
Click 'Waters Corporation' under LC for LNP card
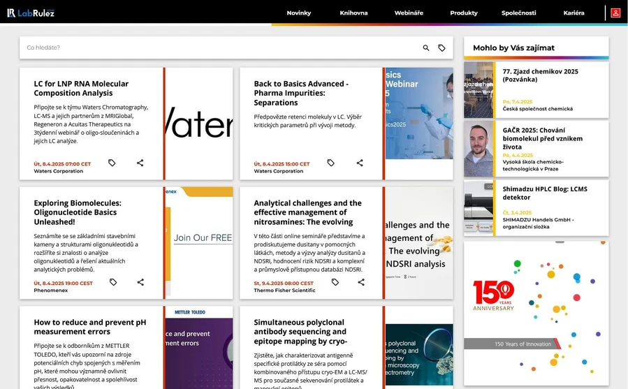[59, 171]
